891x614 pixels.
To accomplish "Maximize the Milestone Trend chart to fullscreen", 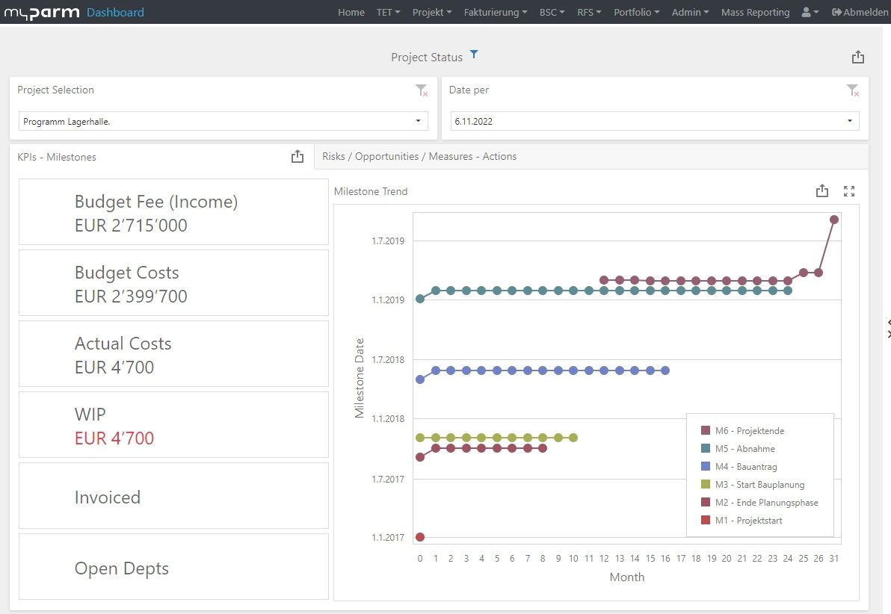I will click(848, 191).
